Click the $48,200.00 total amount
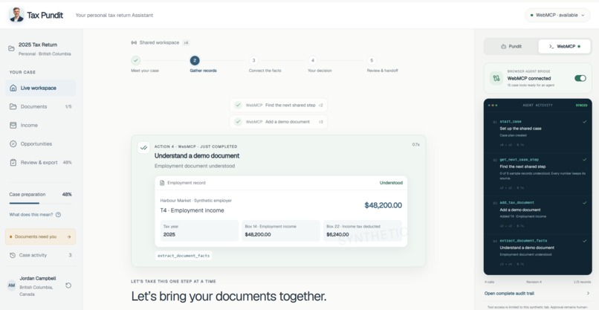The image size is (599, 310). (x=383, y=206)
